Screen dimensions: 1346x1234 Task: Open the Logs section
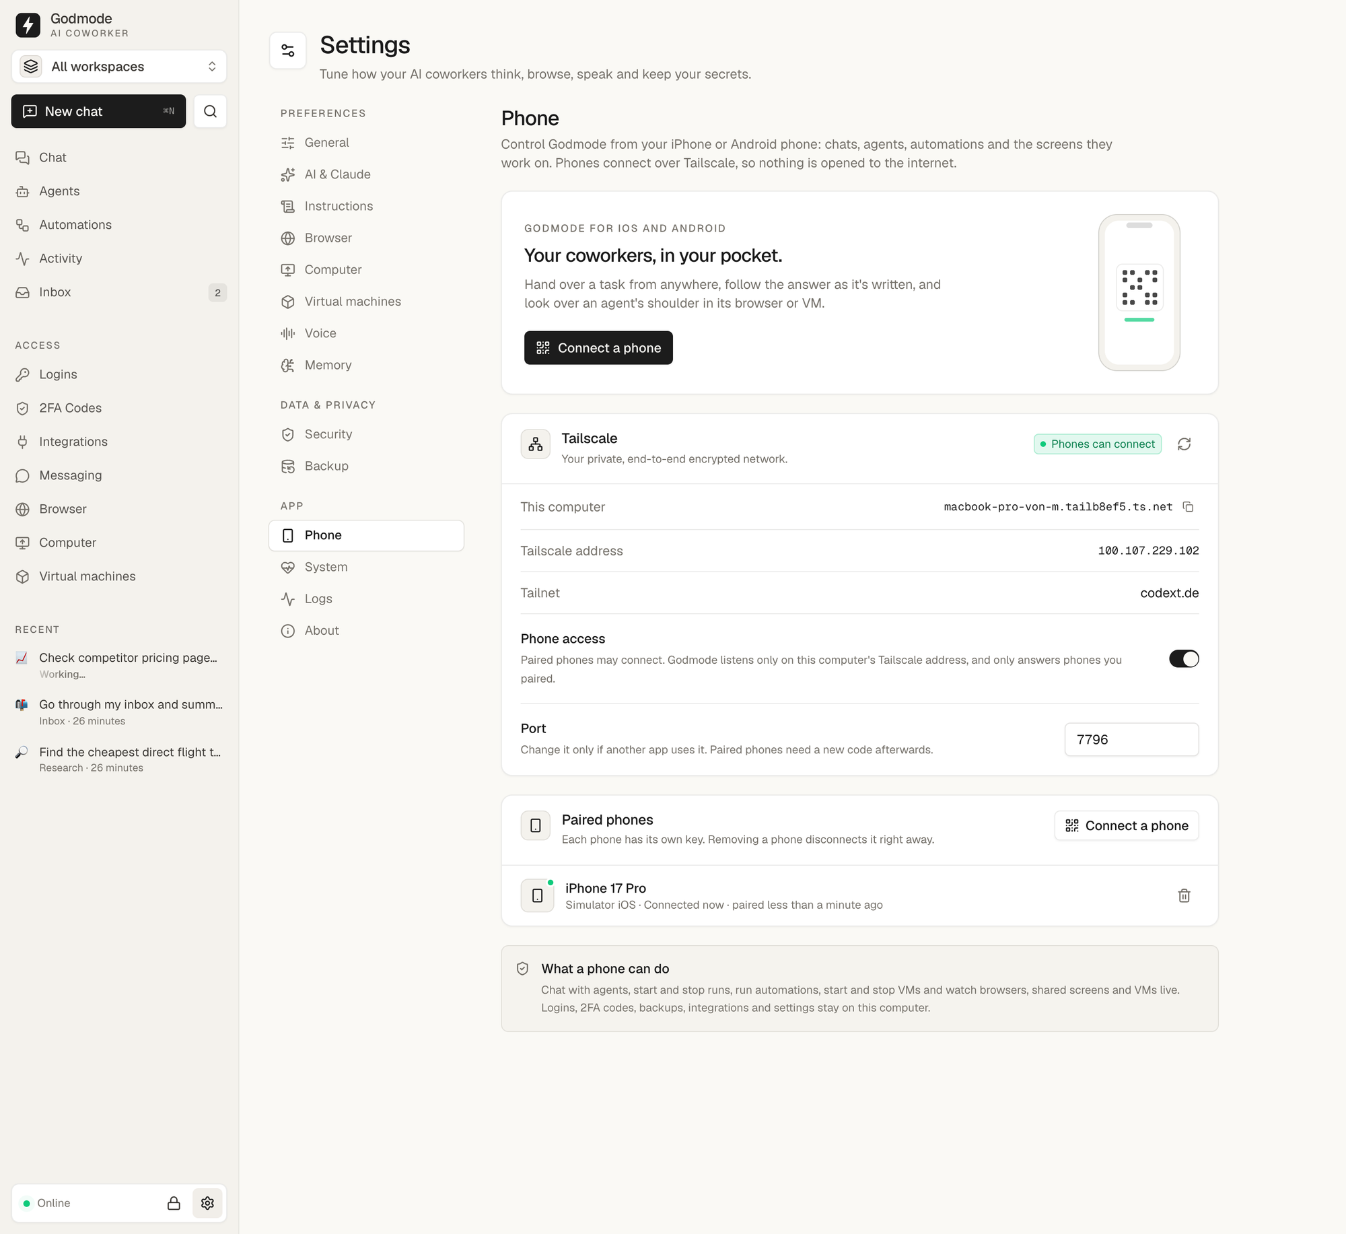pyautogui.click(x=366, y=598)
